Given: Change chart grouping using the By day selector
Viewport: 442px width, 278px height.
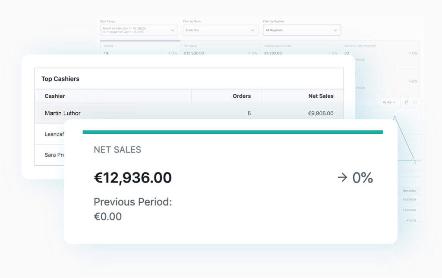Looking at the screenshot, I should pos(388,102).
